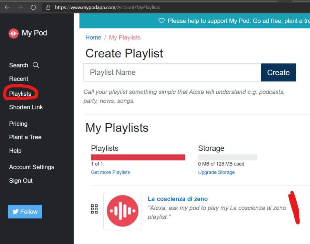Click the Search magnifier icon in sidebar

tap(36, 65)
